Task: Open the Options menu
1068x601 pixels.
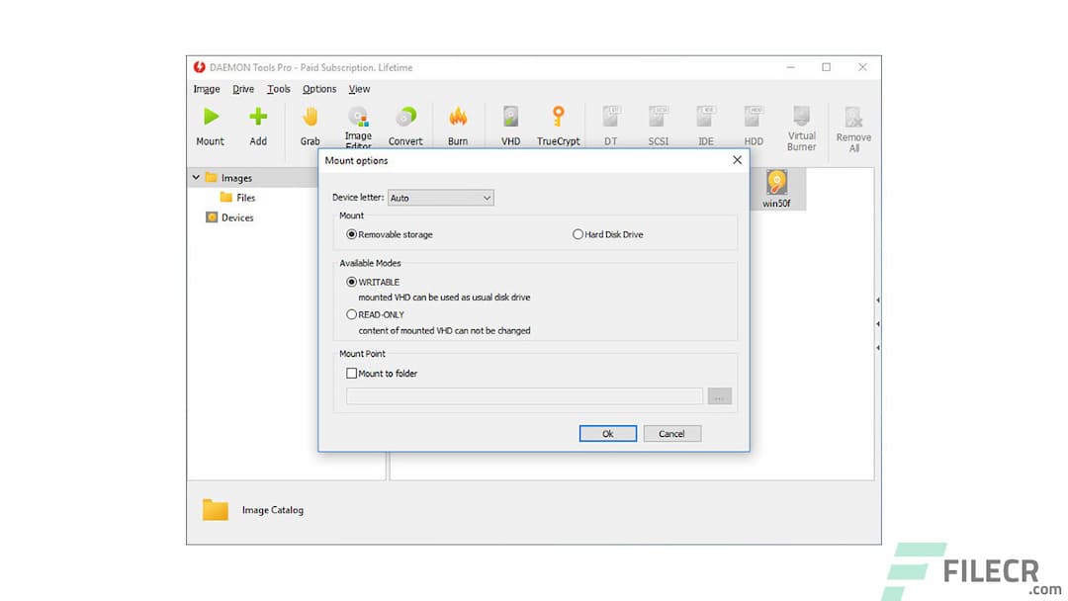Action: pyautogui.click(x=318, y=88)
